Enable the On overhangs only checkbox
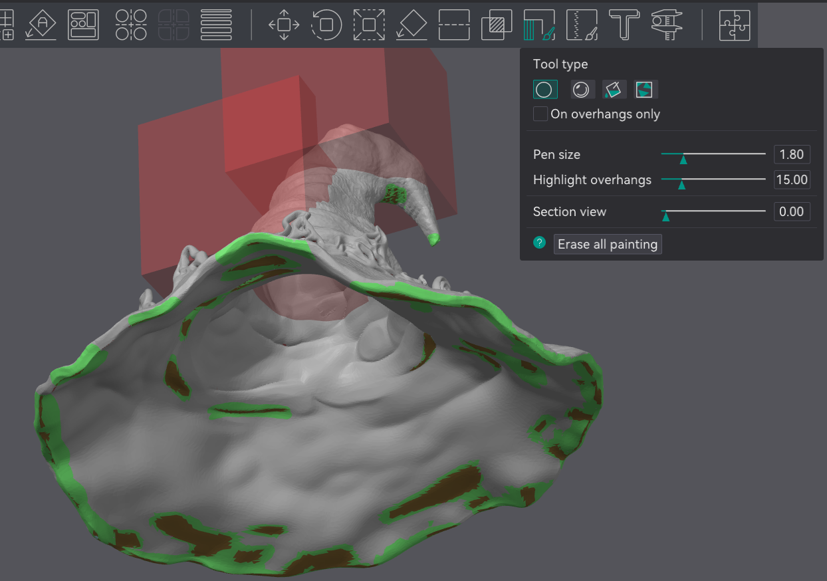This screenshot has height=581, width=827. click(540, 114)
